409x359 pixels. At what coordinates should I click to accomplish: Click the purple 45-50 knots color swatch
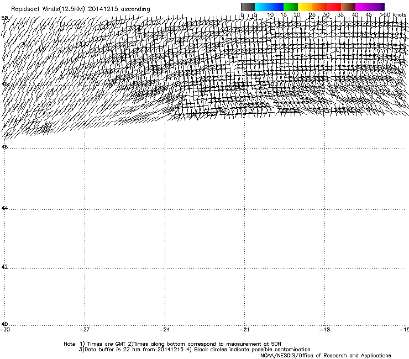coord(377,7)
